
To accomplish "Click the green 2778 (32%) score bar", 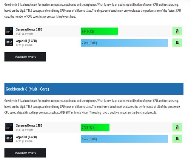I will tap(95, 128).
